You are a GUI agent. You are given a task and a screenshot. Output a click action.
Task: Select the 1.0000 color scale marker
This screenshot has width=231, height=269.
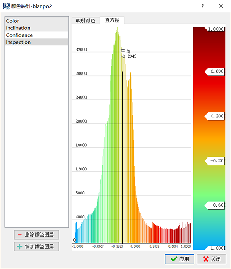215,29
